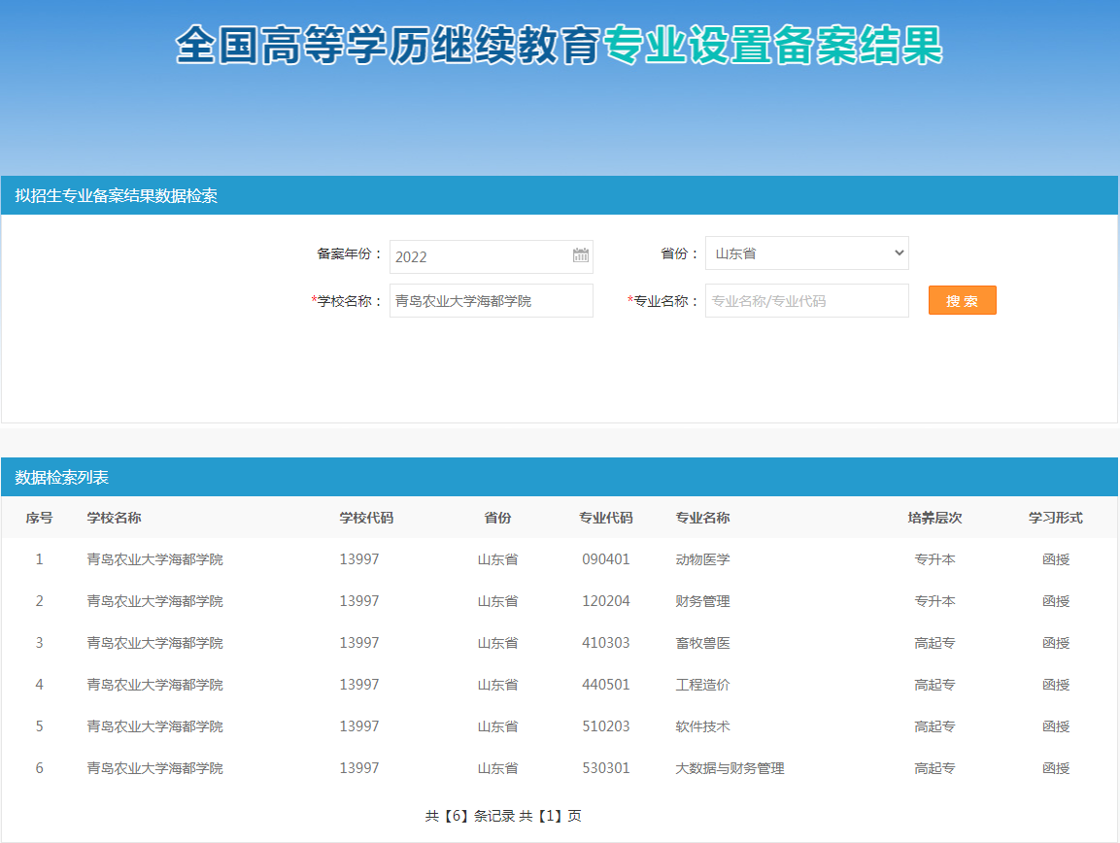Image resolution: width=1120 pixels, height=843 pixels.
Task: Click the 学校代码 column header
Action: click(x=366, y=518)
